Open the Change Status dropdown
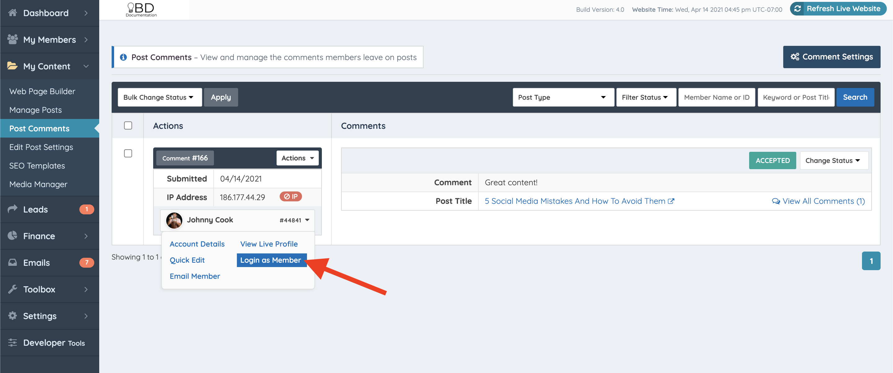 pos(834,160)
